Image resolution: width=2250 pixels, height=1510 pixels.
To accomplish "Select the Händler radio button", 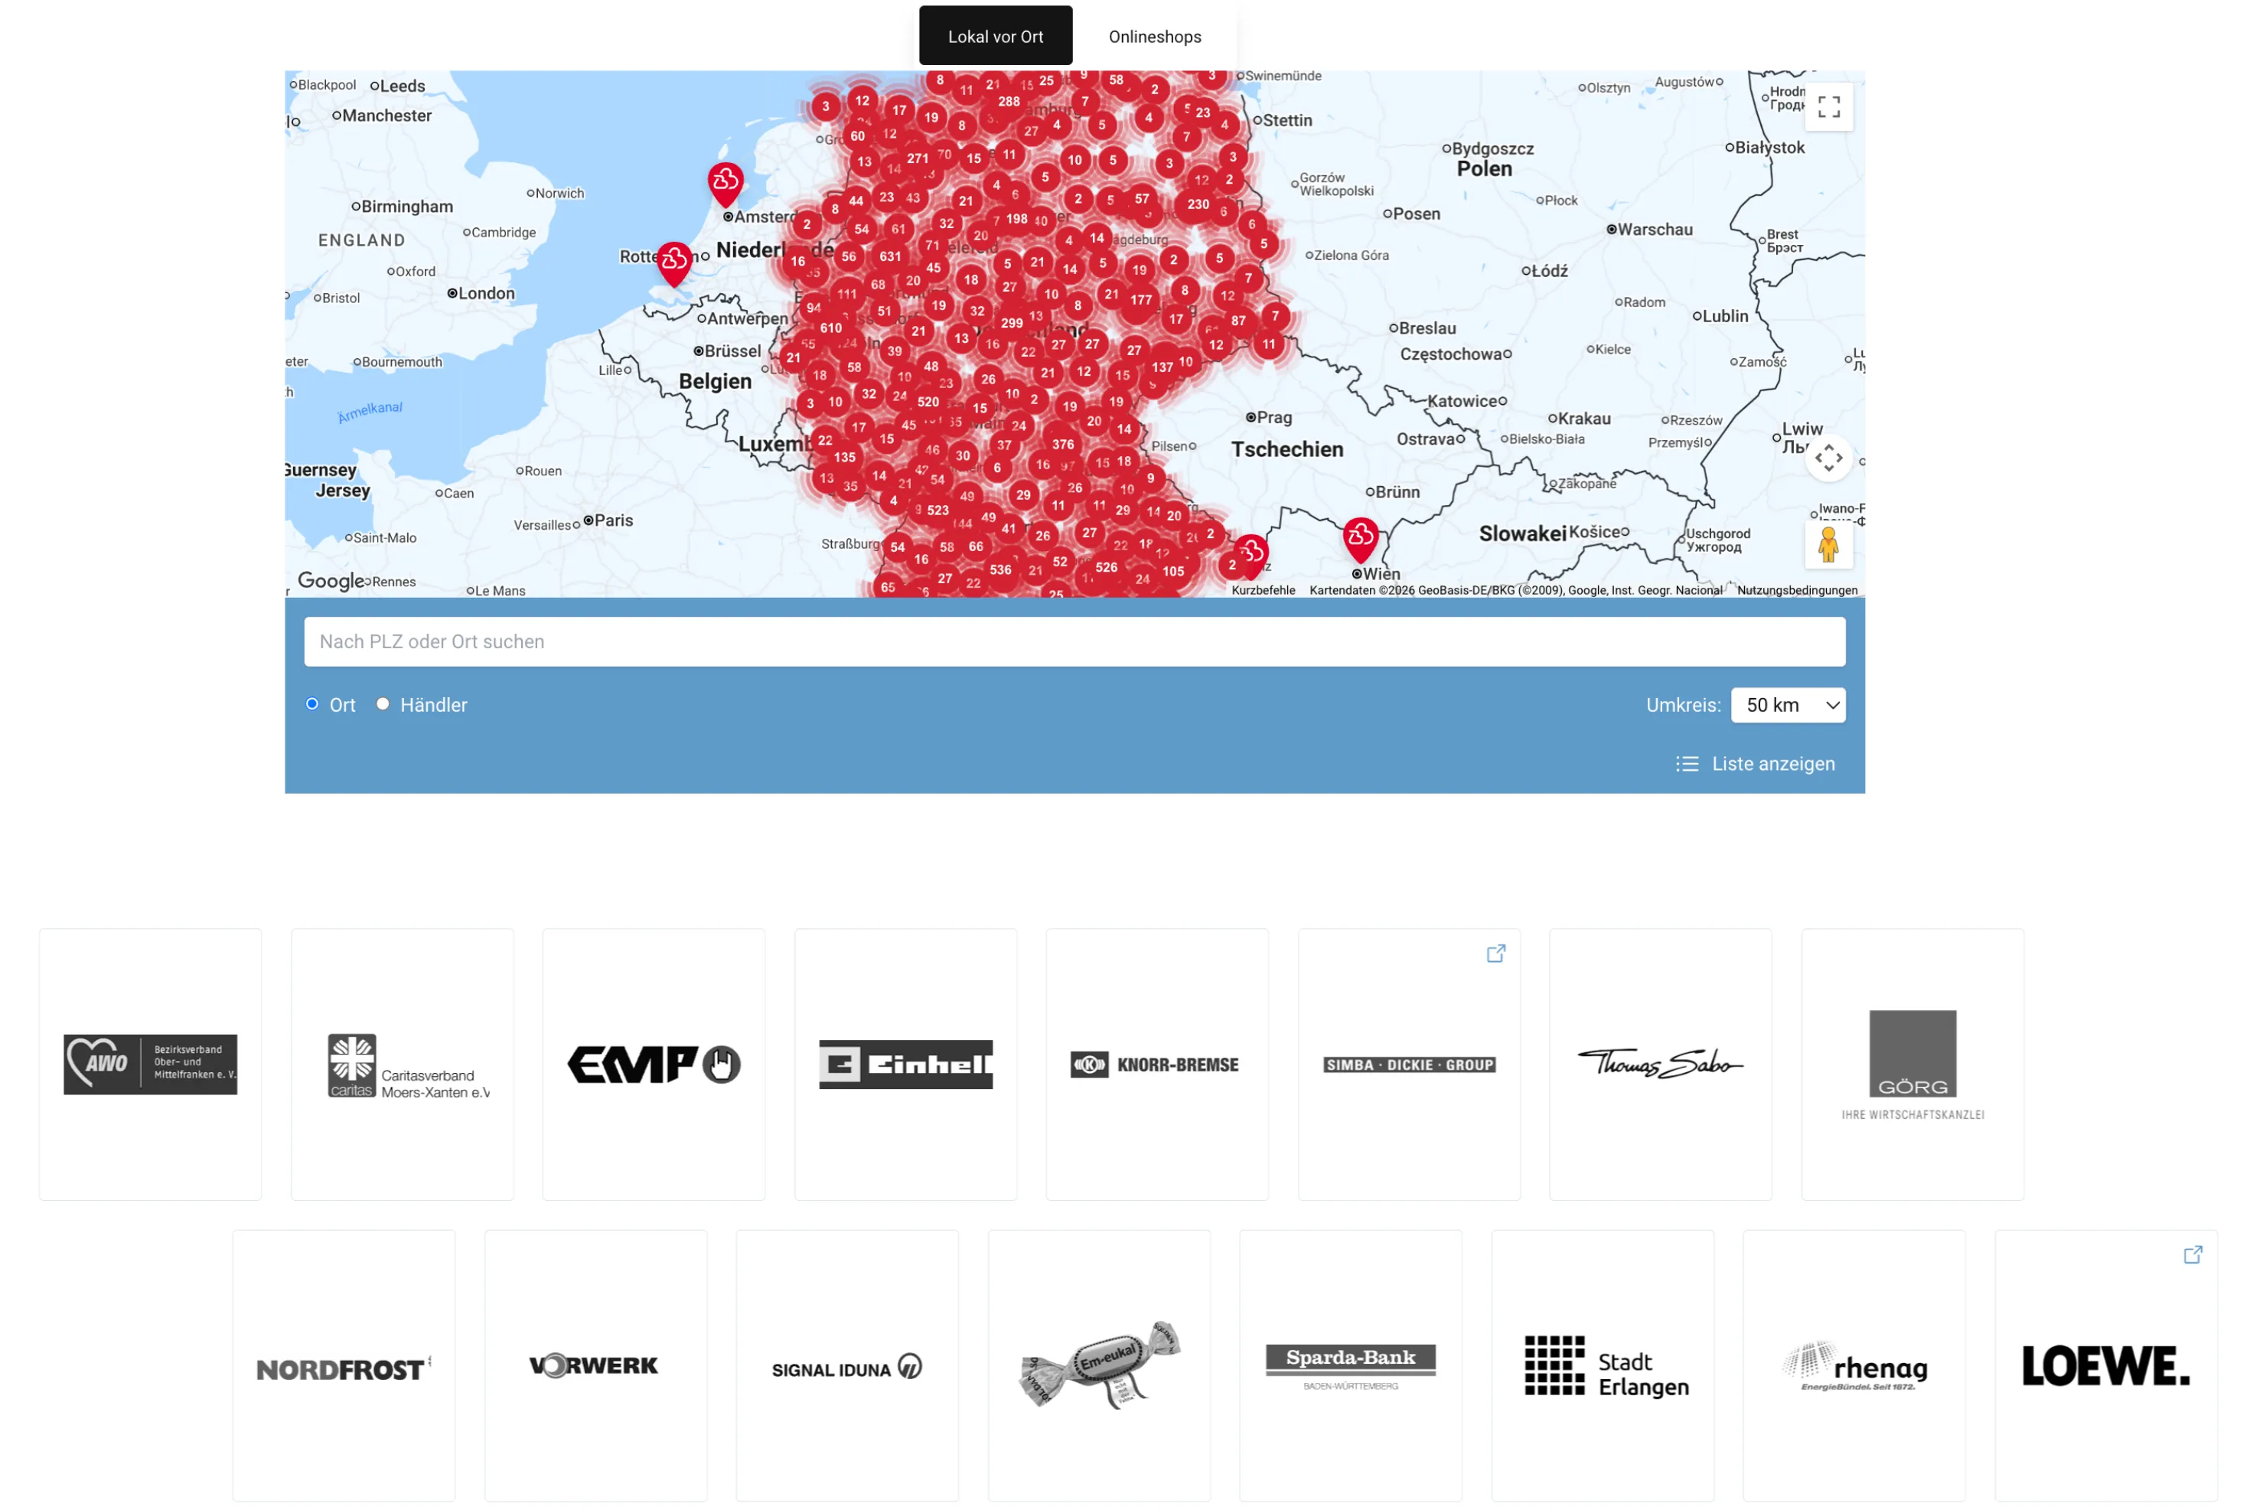I will coord(382,704).
